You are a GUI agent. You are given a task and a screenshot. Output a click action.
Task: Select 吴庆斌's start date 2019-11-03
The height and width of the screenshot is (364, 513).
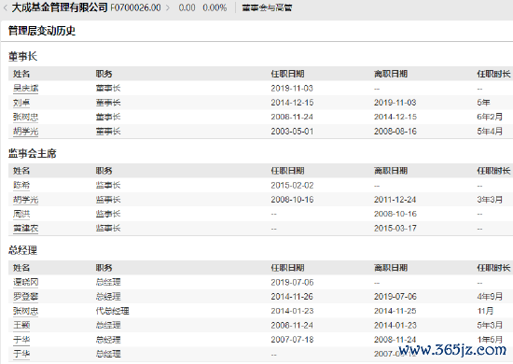pos(292,88)
